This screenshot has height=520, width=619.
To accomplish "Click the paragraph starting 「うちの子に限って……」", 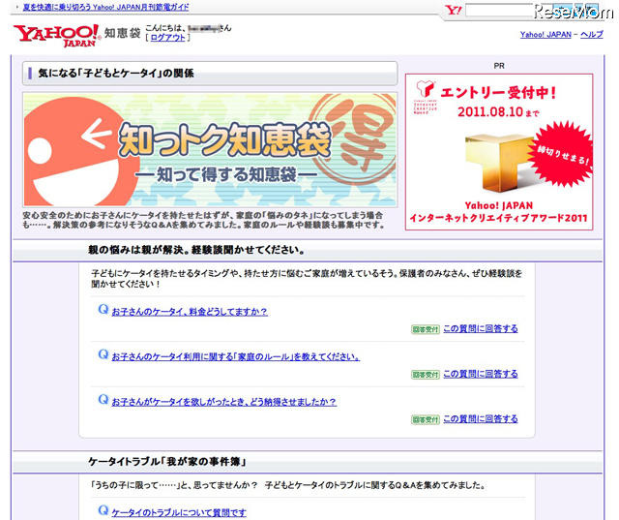I will 288,485.
